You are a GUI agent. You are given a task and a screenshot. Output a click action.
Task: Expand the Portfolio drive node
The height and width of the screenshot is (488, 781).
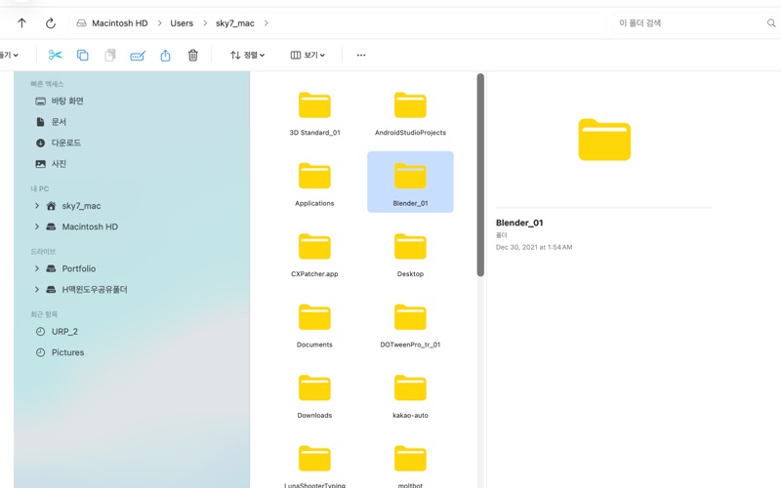point(37,267)
